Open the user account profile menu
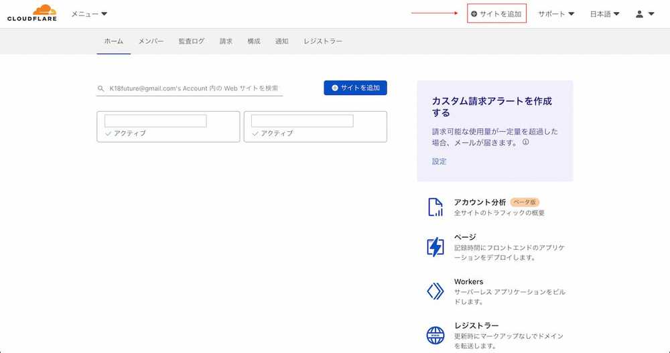The width and height of the screenshot is (670, 353). tap(645, 14)
